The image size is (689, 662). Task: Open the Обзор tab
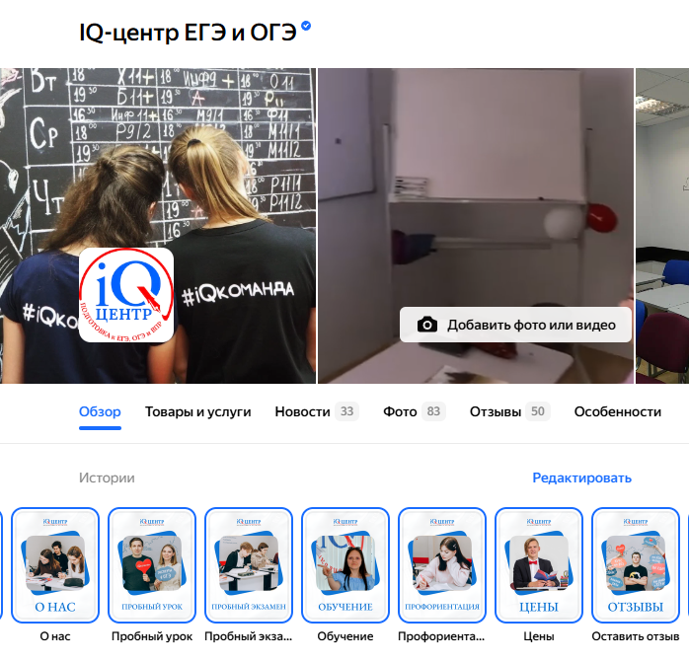coord(100,411)
